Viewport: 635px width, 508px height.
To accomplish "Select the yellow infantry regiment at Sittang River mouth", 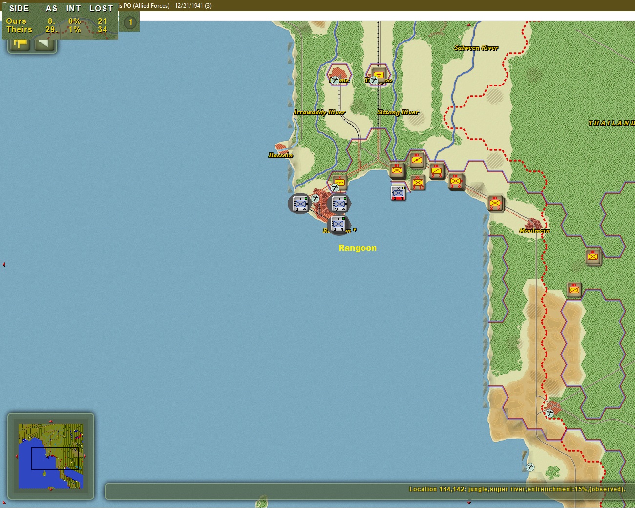I will [397, 170].
